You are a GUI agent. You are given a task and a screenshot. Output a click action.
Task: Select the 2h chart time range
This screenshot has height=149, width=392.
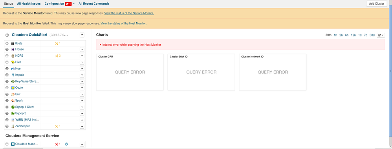(341, 35)
